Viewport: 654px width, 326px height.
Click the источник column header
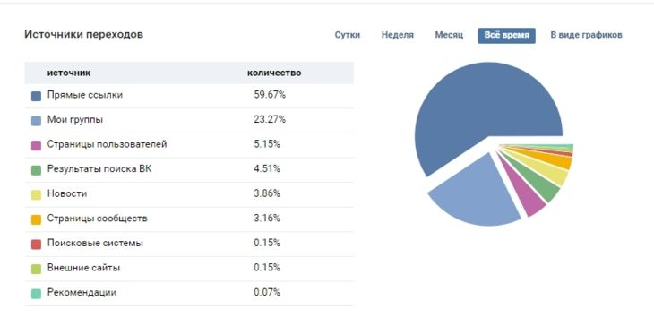point(69,73)
